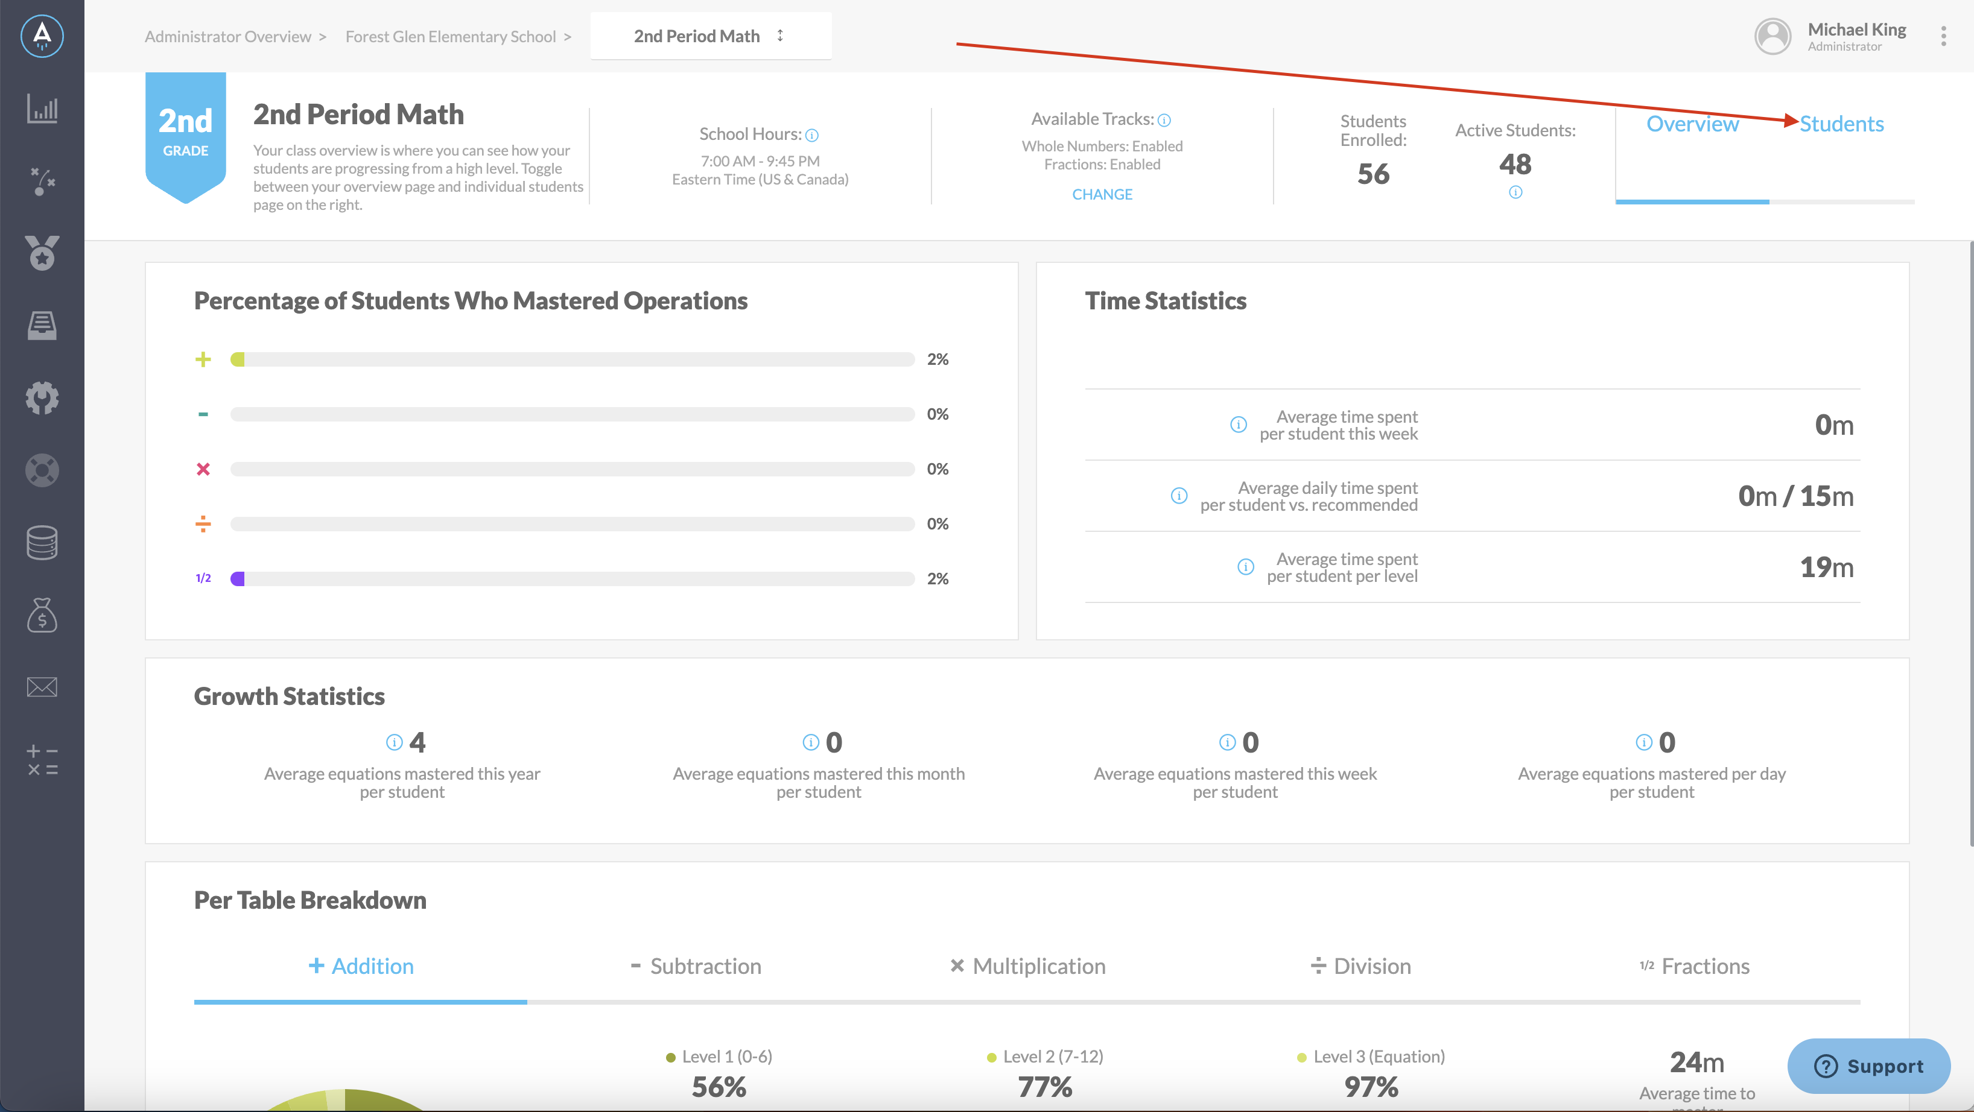This screenshot has width=1974, height=1112.
Task: Click the 24m average time value
Action: coord(1696,1062)
